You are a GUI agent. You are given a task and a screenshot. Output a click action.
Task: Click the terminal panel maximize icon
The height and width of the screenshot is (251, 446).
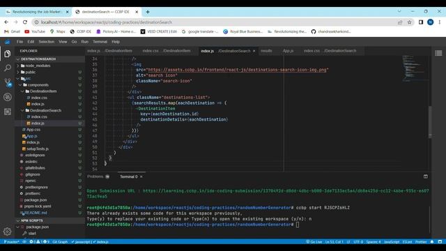(426, 176)
